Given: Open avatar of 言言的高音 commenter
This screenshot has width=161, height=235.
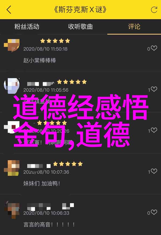Looking at the screenshot, I should coord(12,209).
